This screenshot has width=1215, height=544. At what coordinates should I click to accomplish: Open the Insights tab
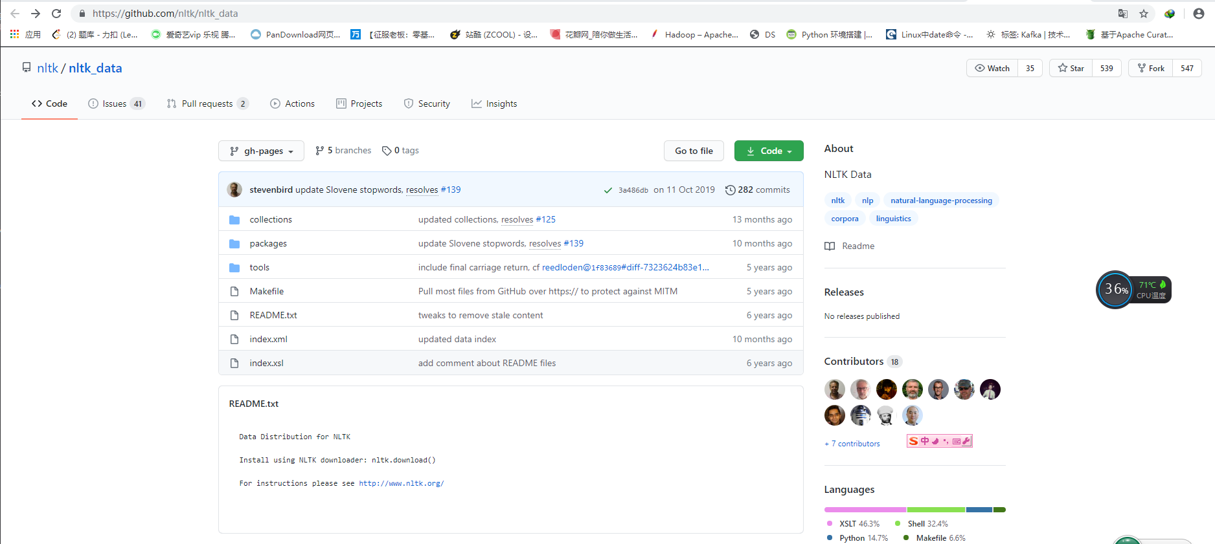(494, 103)
